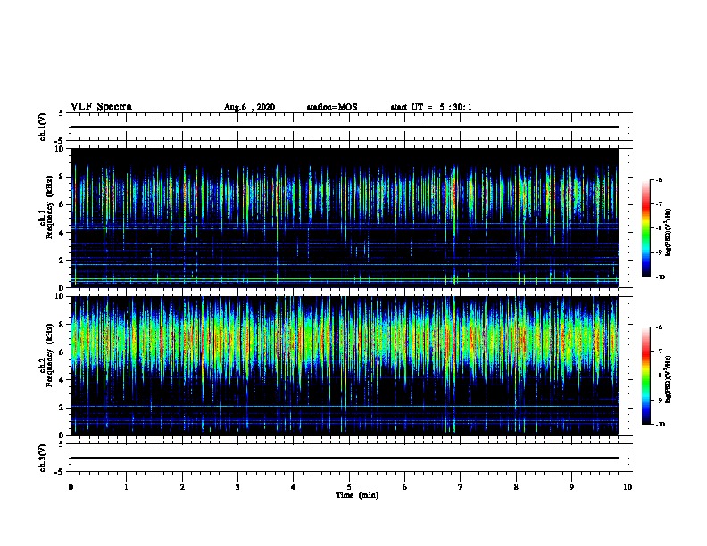Click the '6' kHz tick of ch.1 spectrogram
The image size is (707, 546).
(x=62, y=204)
